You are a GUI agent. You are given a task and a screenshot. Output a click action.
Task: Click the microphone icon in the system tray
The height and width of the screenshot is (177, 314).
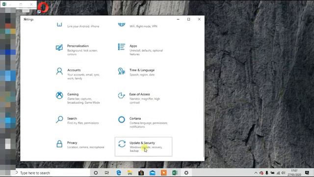pyautogui.click(x=267, y=173)
